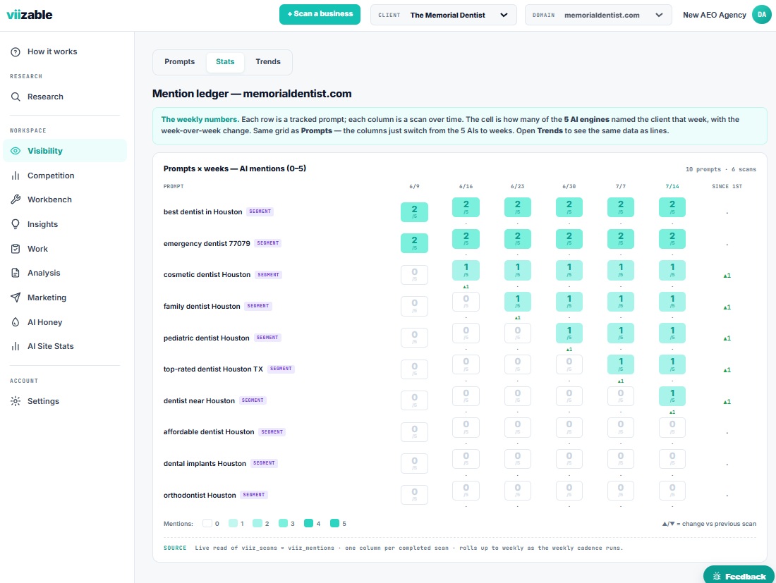Click the Scan a business button
The image size is (776, 583).
click(320, 14)
